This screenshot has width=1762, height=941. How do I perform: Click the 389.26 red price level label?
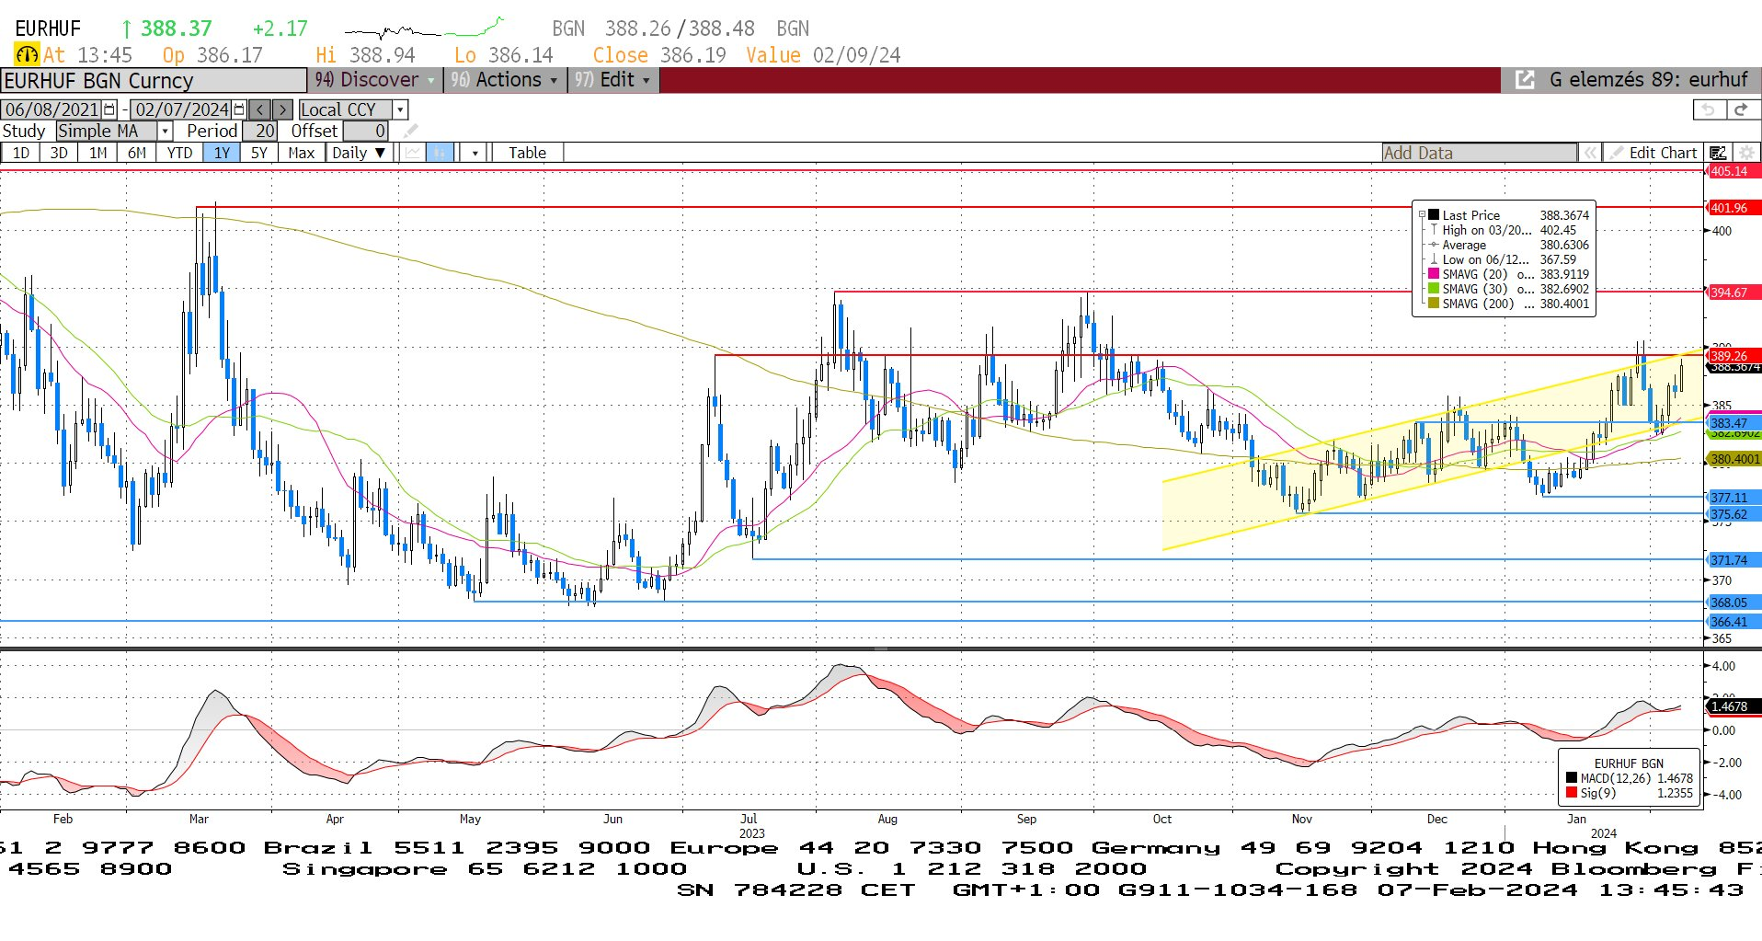pyautogui.click(x=1733, y=355)
